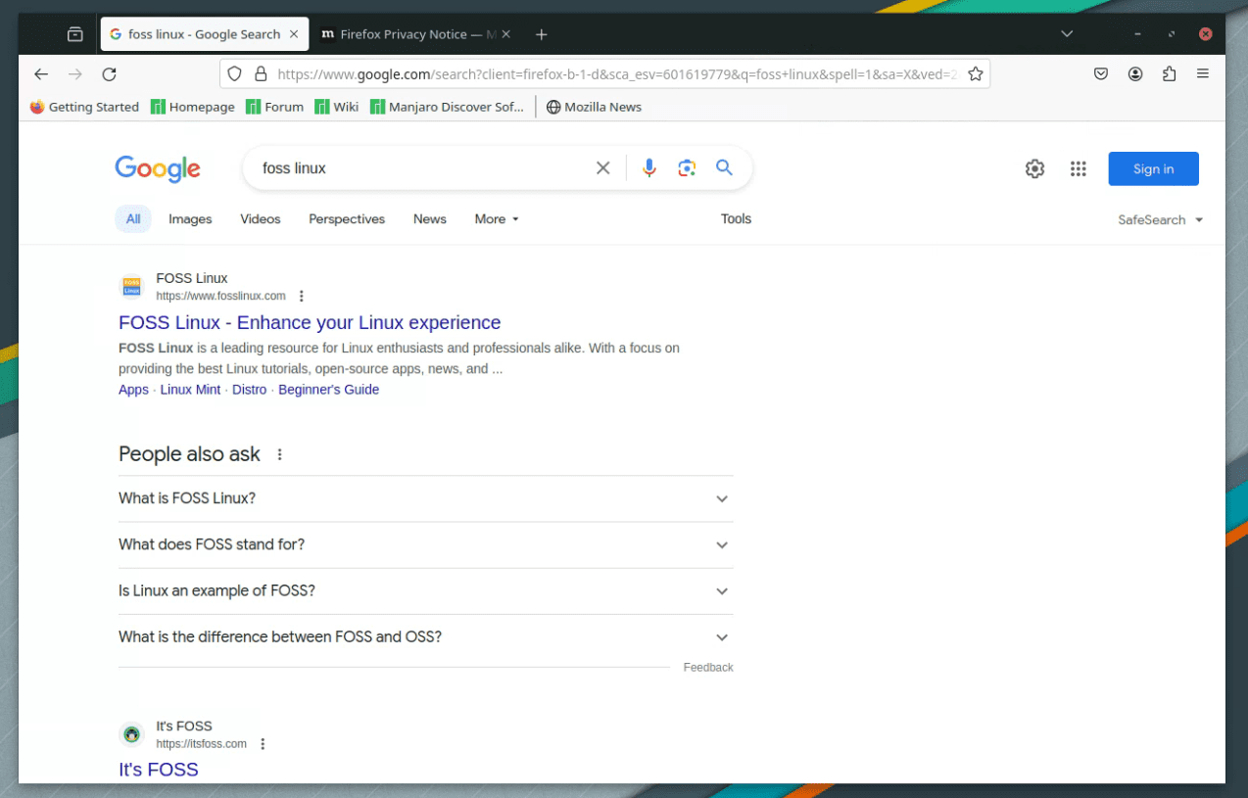The height and width of the screenshot is (798, 1248).
Task: Open the Forum bookmark
Action: coord(275,107)
